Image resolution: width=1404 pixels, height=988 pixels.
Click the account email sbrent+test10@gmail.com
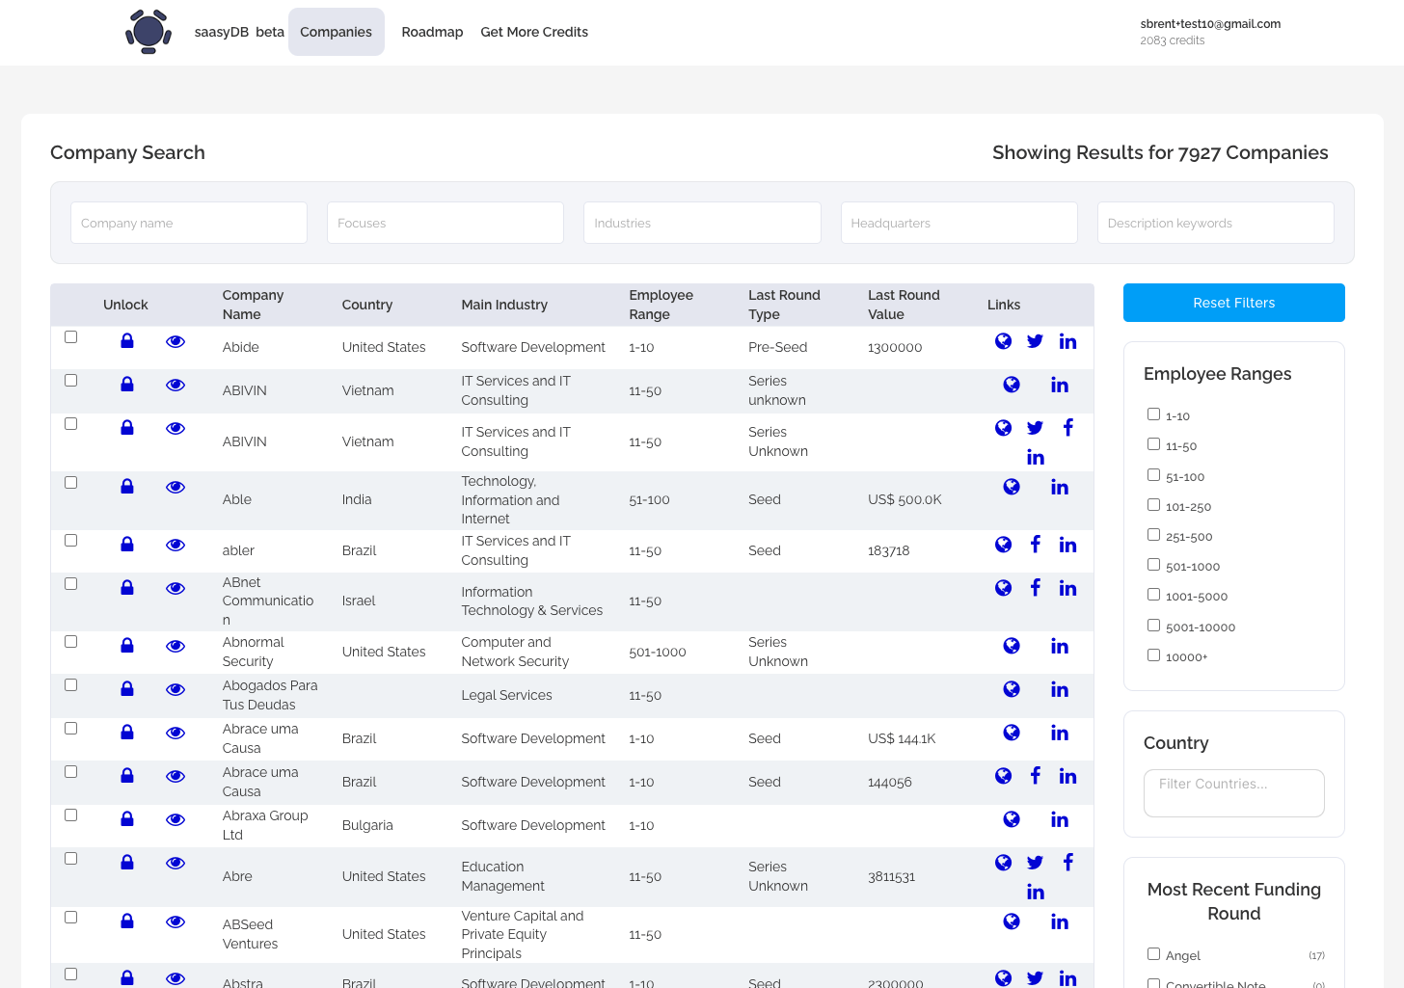click(1210, 24)
